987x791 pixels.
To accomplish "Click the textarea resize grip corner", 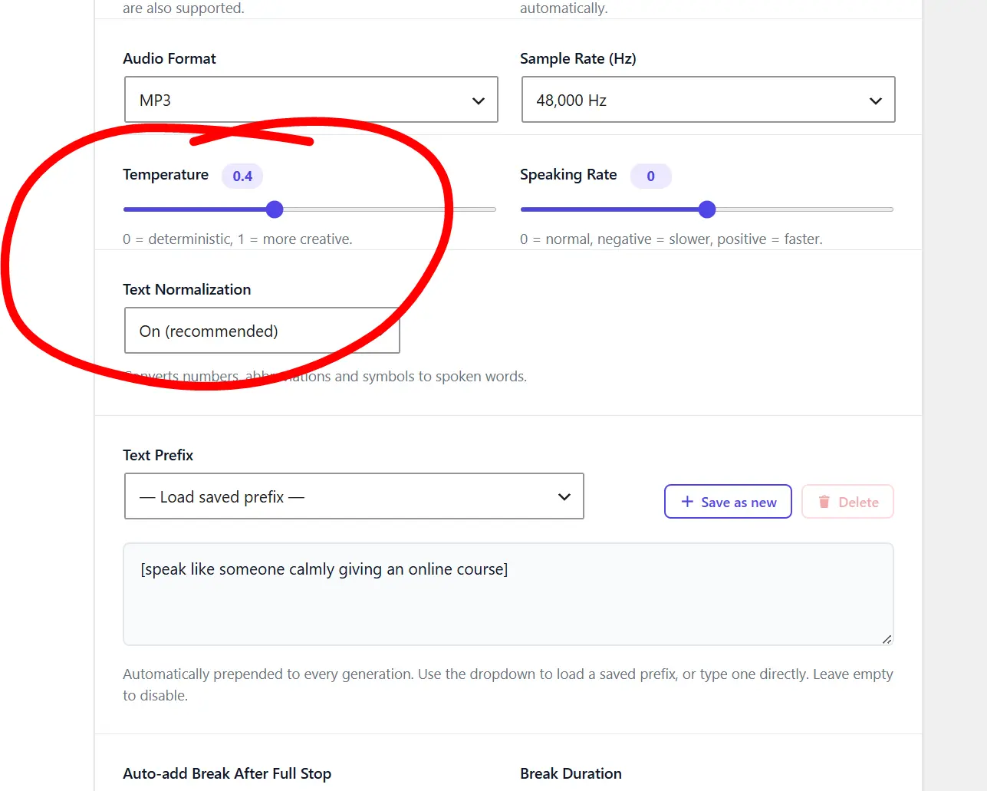I will 887,638.
